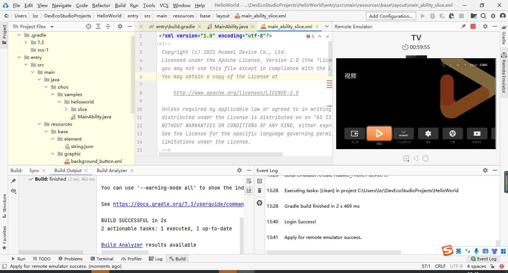Open the Problems tool window button

coord(70,259)
